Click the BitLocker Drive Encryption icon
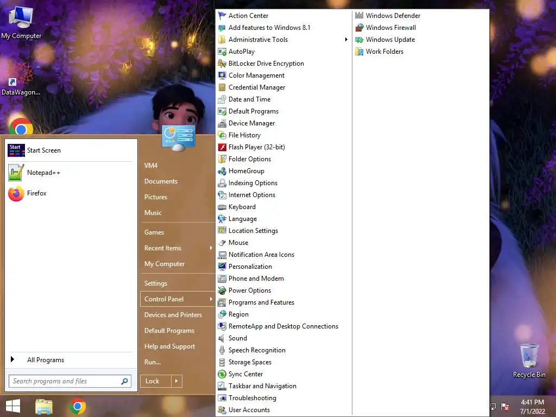This screenshot has height=417, width=556. click(222, 64)
